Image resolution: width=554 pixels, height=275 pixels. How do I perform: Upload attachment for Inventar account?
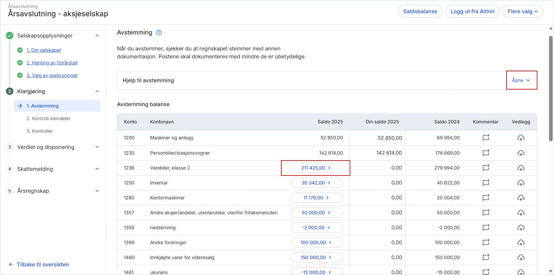(x=521, y=183)
